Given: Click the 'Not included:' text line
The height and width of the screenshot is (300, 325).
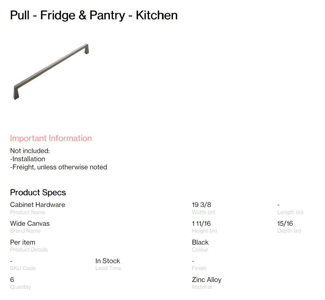Looking at the screenshot, I should [x=30, y=151].
